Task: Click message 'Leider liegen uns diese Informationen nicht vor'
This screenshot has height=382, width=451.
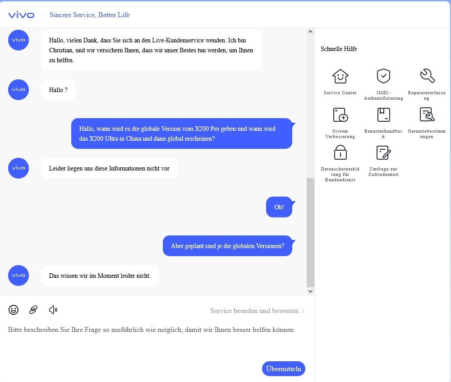Action: [109, 168]
